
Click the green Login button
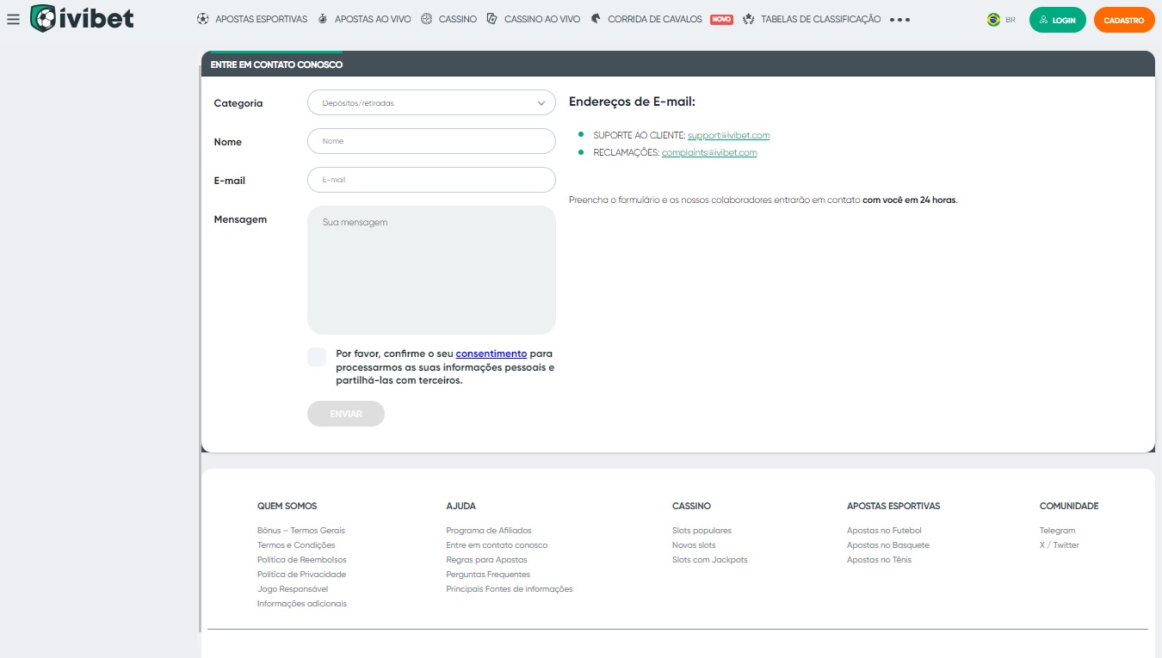pyautogui.click(x=1058, y=20)
